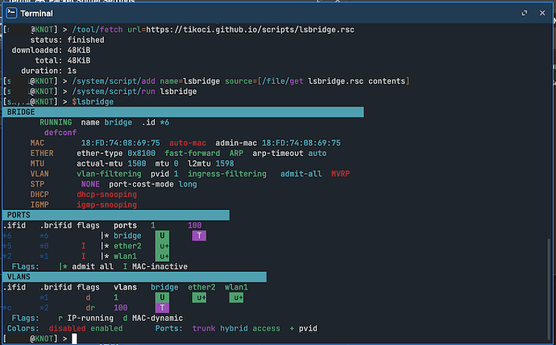
Task: Click the wlan1 name in PORTS table
Action: coord(125,257)
